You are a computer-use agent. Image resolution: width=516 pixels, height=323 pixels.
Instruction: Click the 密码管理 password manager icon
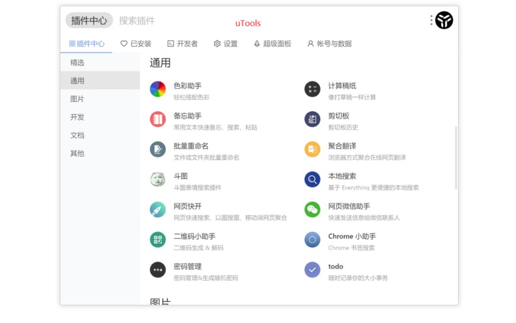click(157, 270)
